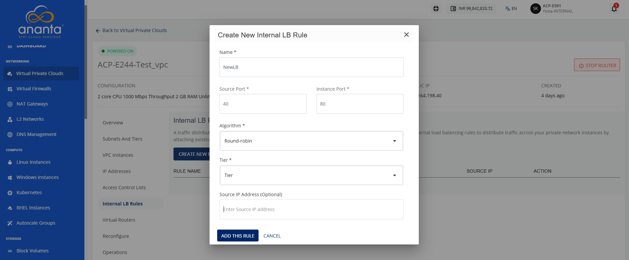
Task: Cancel the new LB rule dialog
Action: (272, 236)
